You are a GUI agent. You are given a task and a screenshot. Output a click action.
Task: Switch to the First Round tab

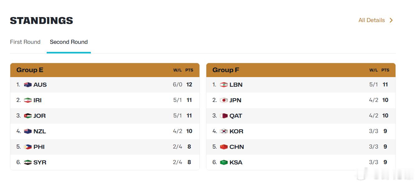[25, 42]
